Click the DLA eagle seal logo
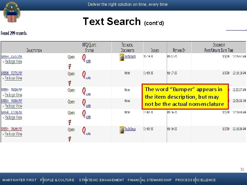Screen dimensions: 247x185 coord(12,12)
